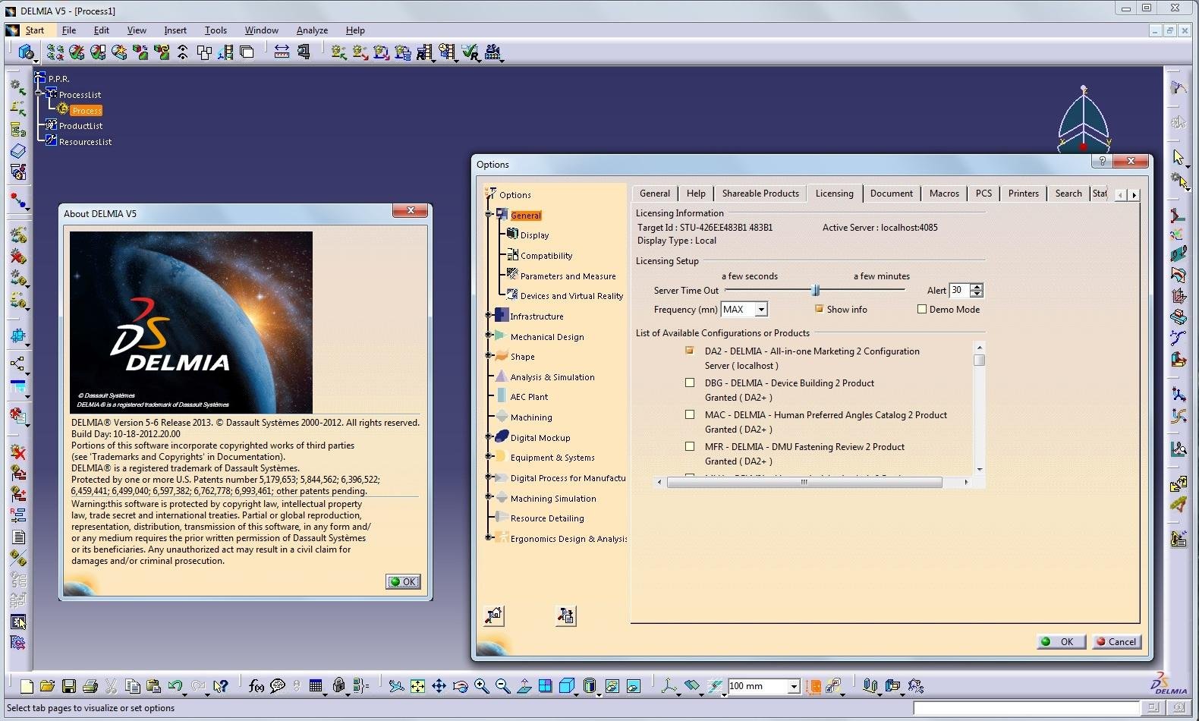Click the Options dialog help question button
Viewport: 1199px width, 721px height.
pyautogui.click(x=1102, y=161)
